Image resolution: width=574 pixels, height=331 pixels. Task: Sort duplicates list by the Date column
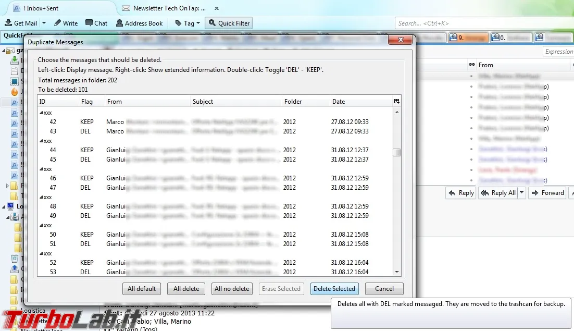361,102
